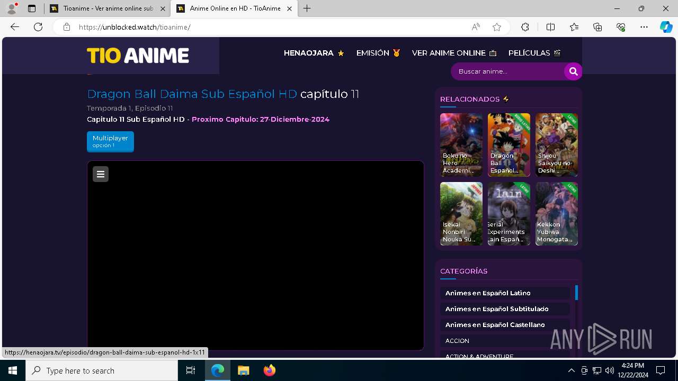Screen dimensions: 678x381
Task: Launch Firefox from taskbar
Action: point(269,370)
